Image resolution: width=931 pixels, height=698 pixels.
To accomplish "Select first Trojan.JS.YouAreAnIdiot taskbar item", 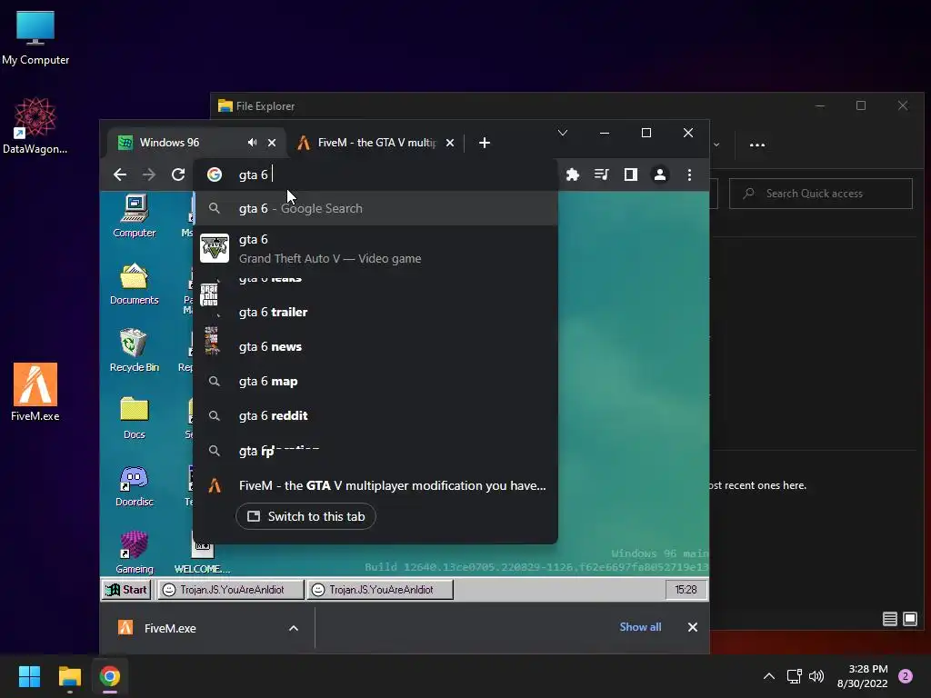I will (x=231, y=589).
